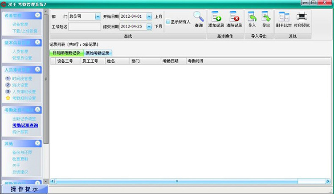Select the 日明细考勤记录 tab
Viewport: 334px width, 194px height.
pyautogui.click(x=67, y=53)
